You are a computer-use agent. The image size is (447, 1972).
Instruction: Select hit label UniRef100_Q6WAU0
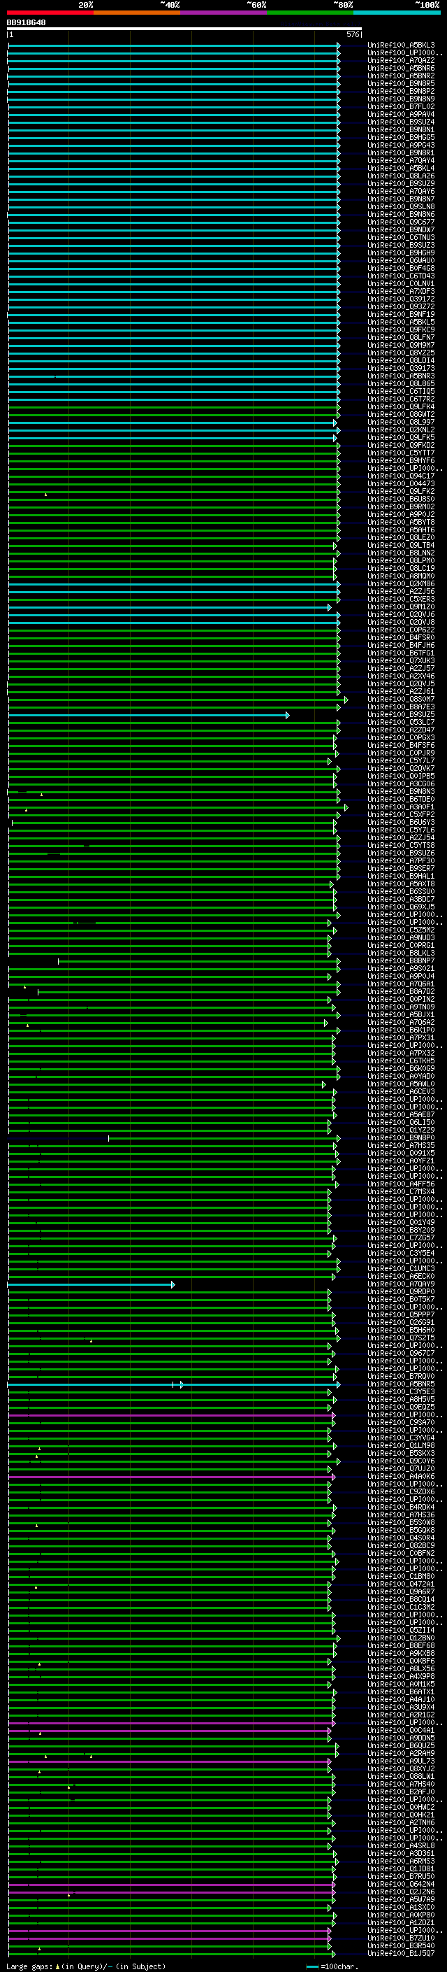pyautogui.click(x=400, y=260)
